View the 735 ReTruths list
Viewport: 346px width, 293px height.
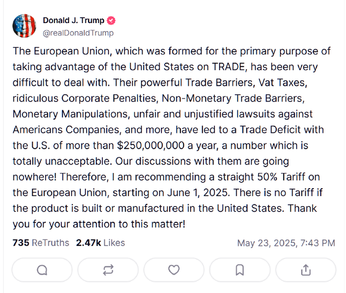click(x=40, y=243)
